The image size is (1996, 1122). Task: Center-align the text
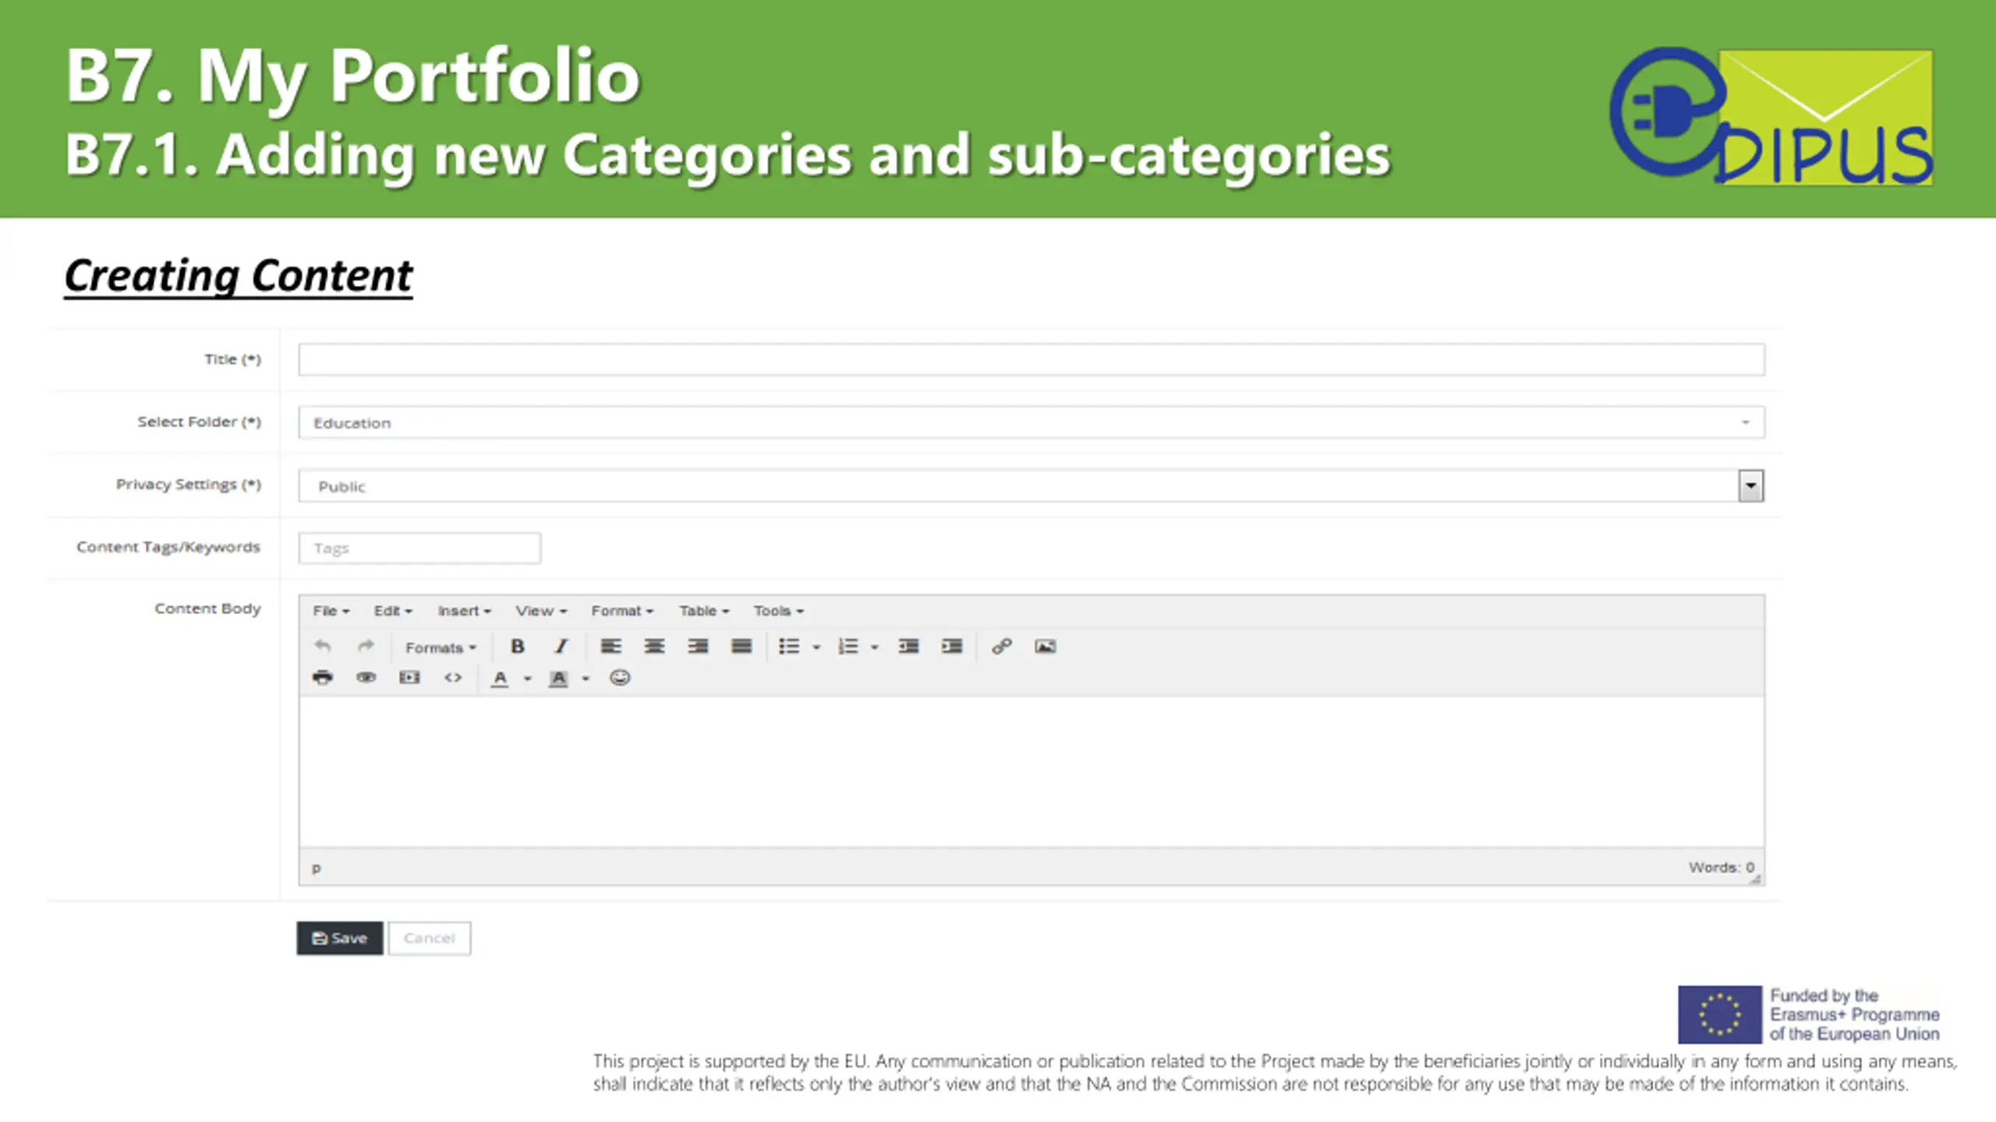654,646
